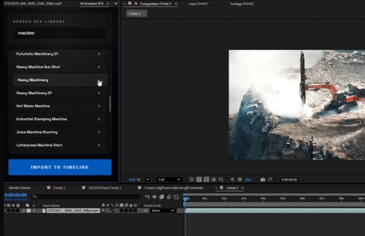This screenshot has width=365, height=236.
Task: Adjust the exposure value +0.0
Action: coord(248,180)
